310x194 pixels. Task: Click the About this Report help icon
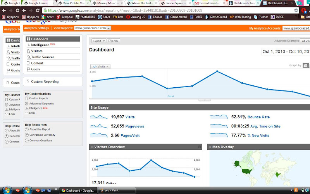pos(27,130)
